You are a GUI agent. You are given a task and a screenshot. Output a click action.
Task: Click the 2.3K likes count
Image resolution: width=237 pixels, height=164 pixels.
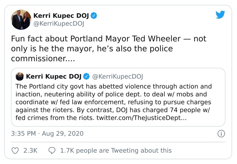click(30, 150)
